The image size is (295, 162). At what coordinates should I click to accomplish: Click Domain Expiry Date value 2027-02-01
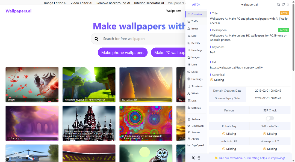(268, 98)
